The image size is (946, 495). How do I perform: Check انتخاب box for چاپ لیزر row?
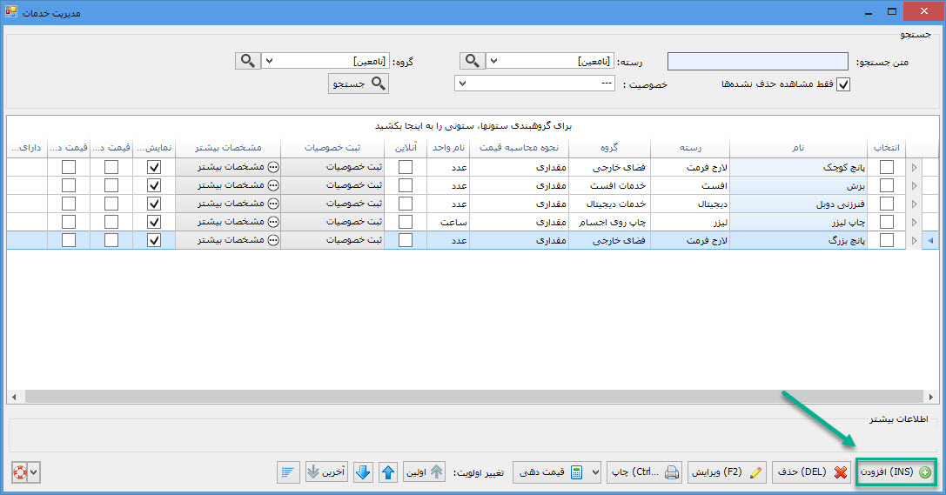pos(886,222)
